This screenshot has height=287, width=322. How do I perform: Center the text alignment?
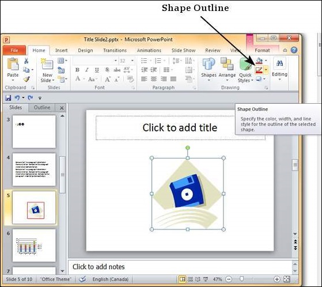click(x=154, y=79)
